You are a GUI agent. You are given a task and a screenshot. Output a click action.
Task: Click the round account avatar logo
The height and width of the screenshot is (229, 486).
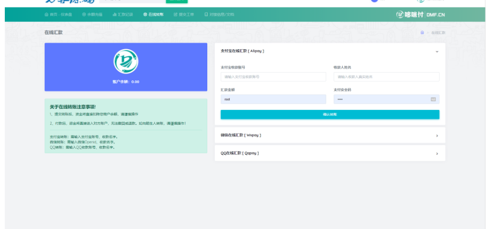point(126,61)
